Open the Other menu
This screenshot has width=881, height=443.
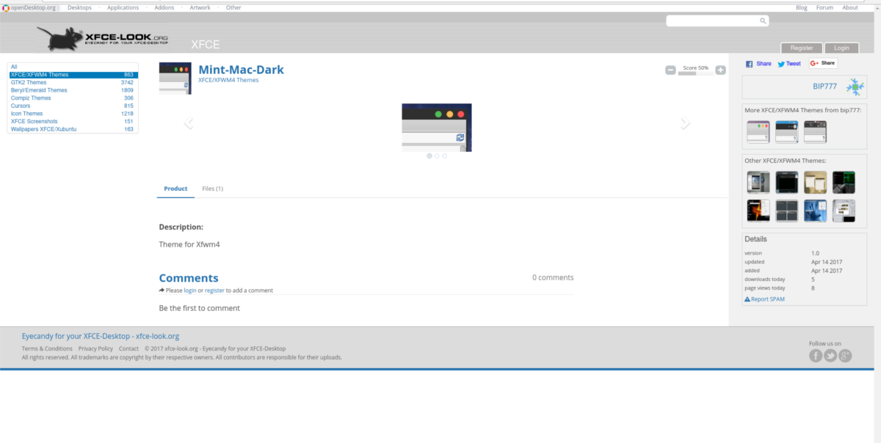pos(233,7)
